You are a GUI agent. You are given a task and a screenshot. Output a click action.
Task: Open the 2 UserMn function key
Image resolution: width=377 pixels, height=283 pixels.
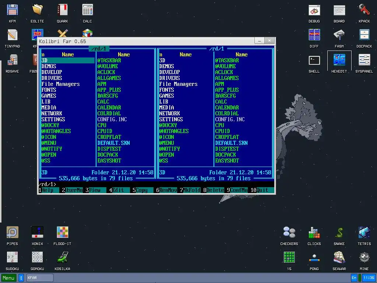point(73,190)
